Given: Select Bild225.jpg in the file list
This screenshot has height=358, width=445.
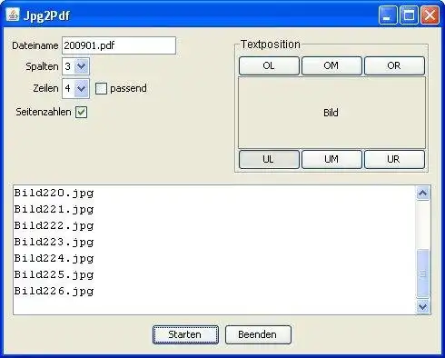Looking at the screenshot, I should (54, 274).
